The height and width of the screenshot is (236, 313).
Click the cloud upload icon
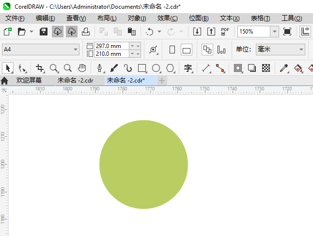[x=72, y=32]
